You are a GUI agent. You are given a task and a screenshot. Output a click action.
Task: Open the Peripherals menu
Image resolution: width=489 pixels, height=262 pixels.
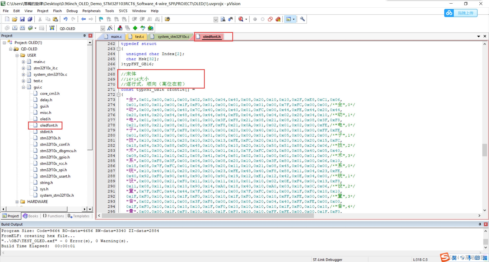pyautogui.click(x=91, y=11)
